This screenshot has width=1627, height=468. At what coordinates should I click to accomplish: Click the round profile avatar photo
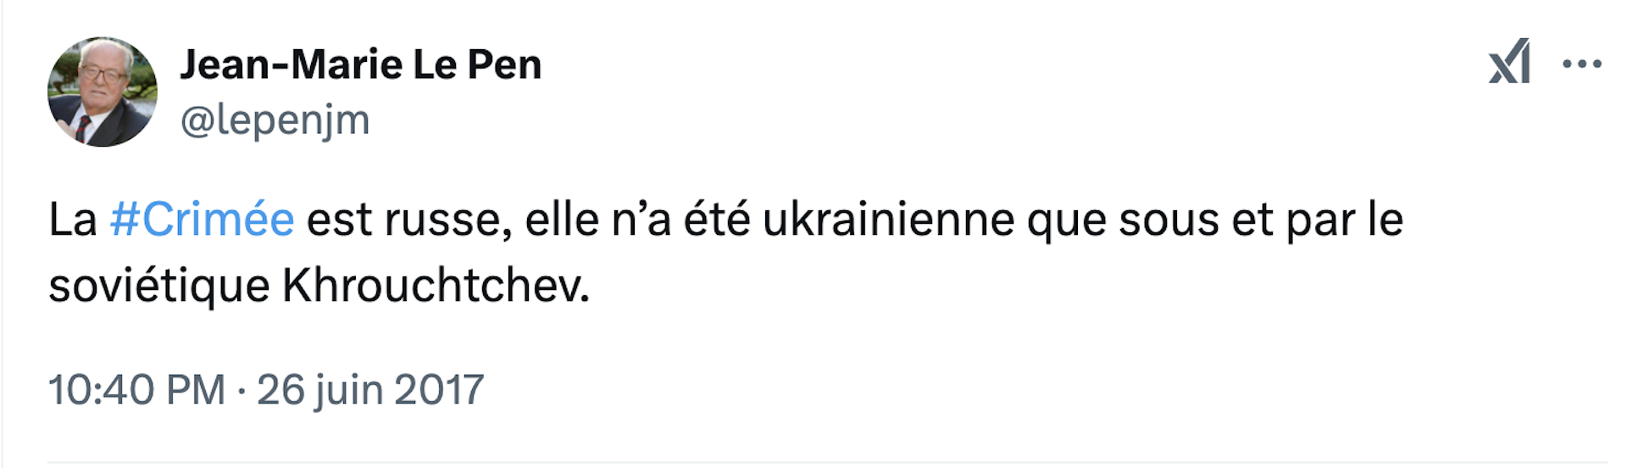[103, 92]
